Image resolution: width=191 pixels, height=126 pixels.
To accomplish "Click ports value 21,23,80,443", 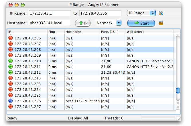I will pos(113,73).
